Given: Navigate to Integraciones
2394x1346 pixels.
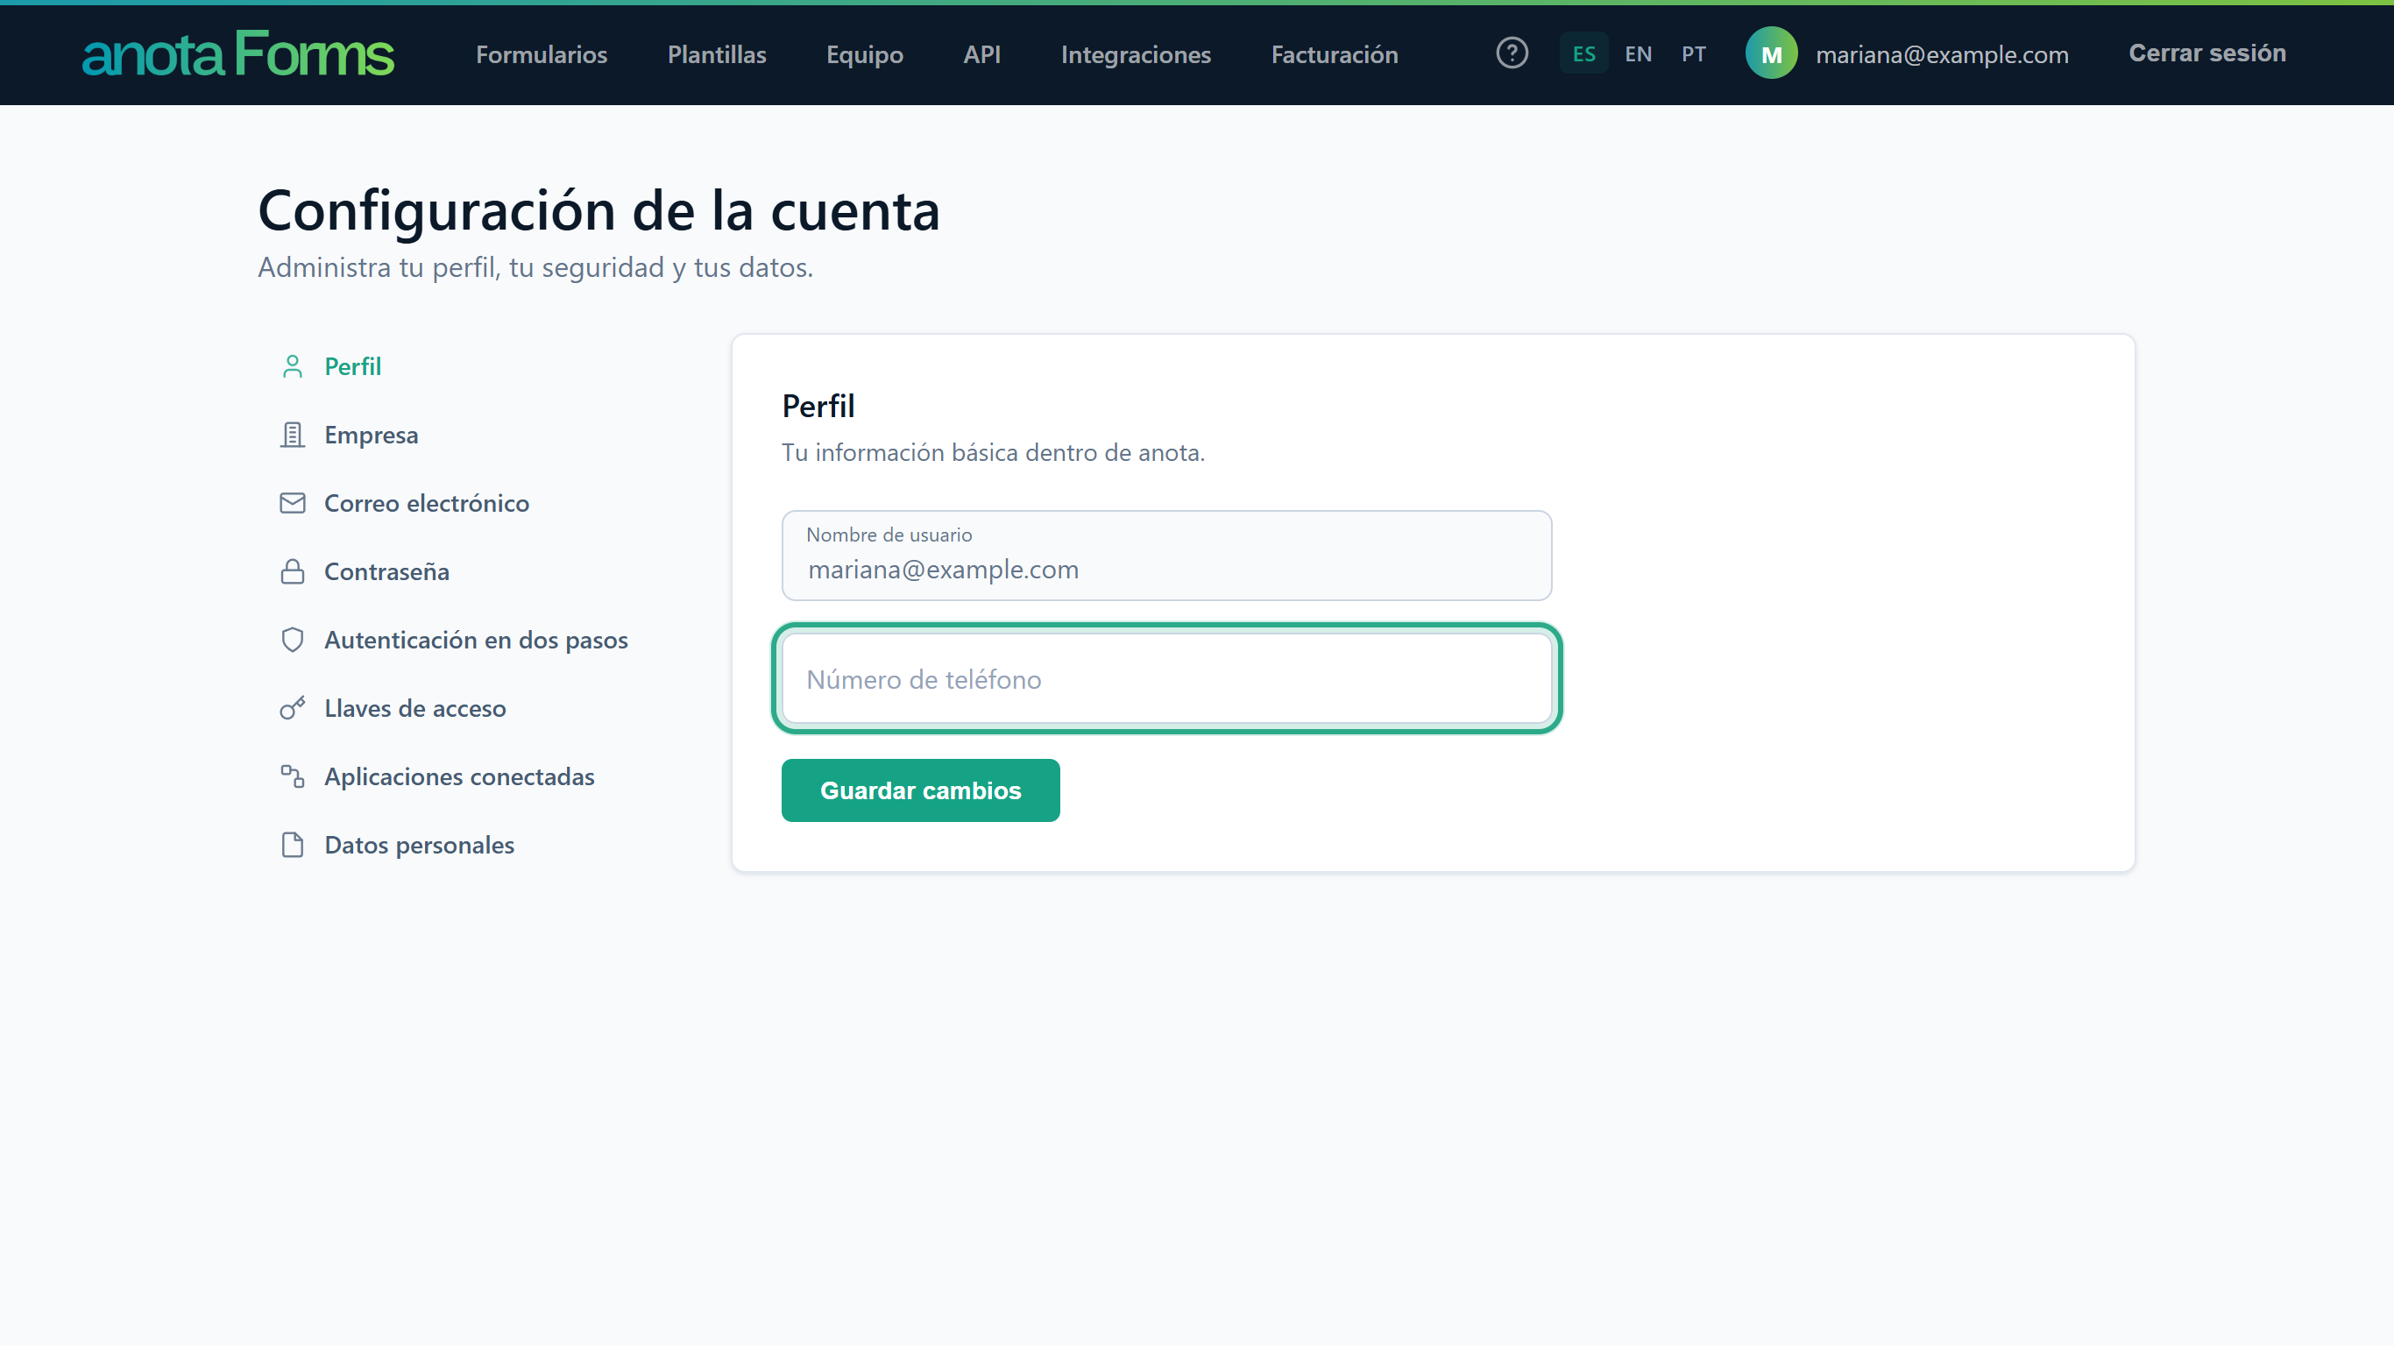Looking at the screenshot, I should (1136, 54).
